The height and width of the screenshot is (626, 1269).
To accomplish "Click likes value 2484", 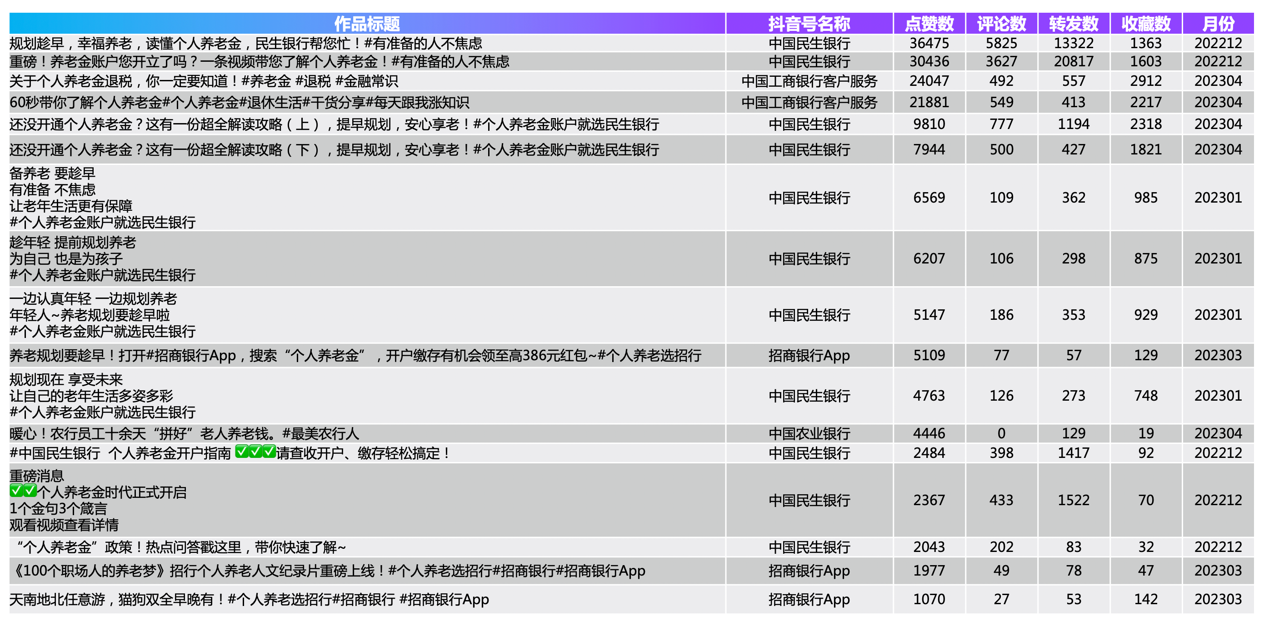I will point(929,452).
